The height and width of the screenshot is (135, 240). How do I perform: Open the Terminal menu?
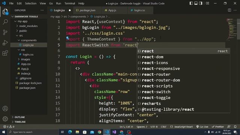(70, 3)
